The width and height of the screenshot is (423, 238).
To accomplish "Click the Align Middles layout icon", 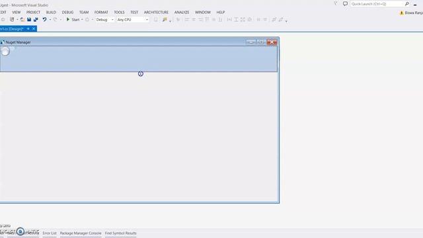I will (x=213, y=19).
